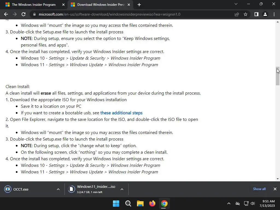Open a new browser tab
This screenshot has height=210, width=280.
(x=139, y=5)
